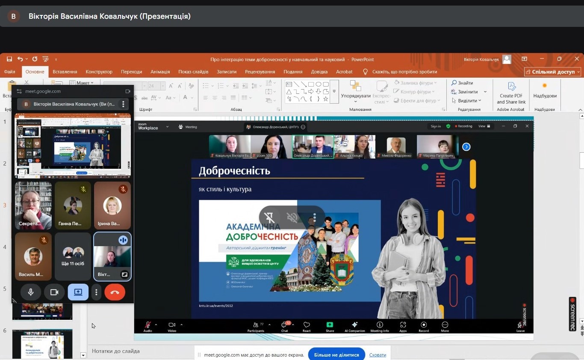Click the red Leave call button in Meet
The width and height of the screenshot is (584, 360).
coord(115,292)
